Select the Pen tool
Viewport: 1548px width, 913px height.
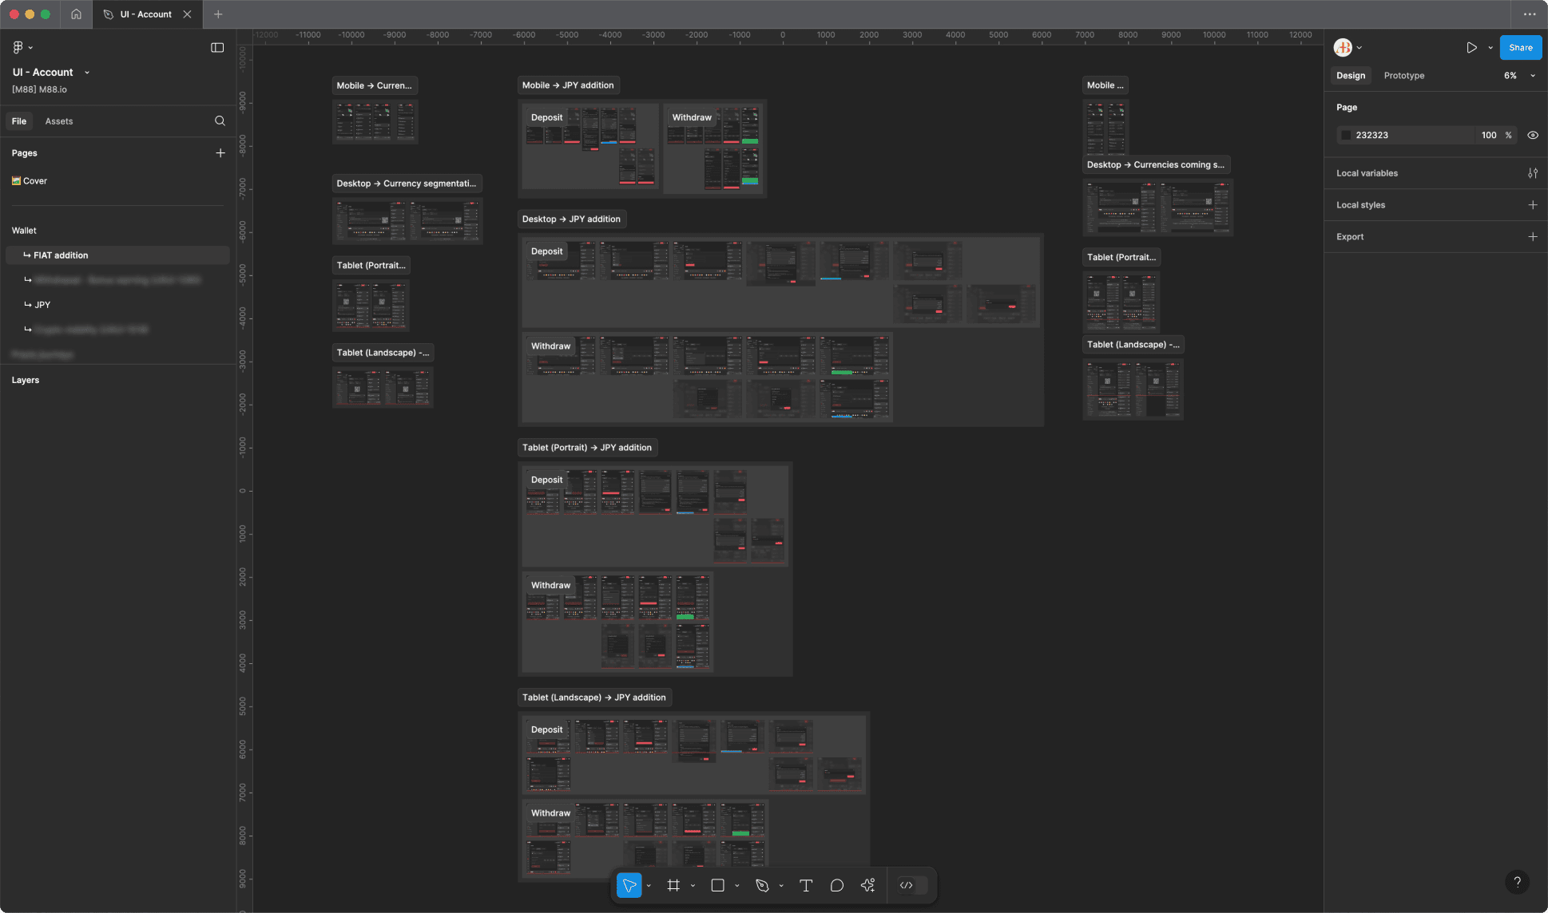[x=761, y=885]
